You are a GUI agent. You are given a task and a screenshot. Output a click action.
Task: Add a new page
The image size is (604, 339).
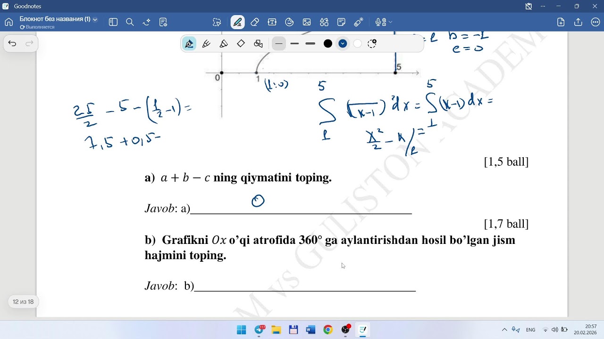[x=561, y=22]
